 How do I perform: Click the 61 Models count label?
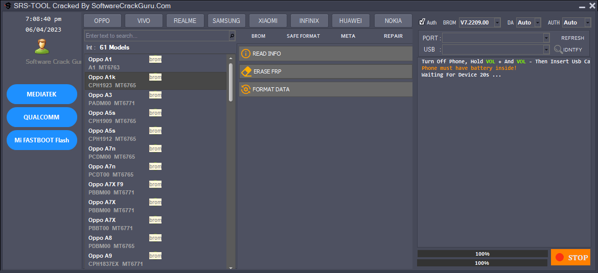[114, 47]
